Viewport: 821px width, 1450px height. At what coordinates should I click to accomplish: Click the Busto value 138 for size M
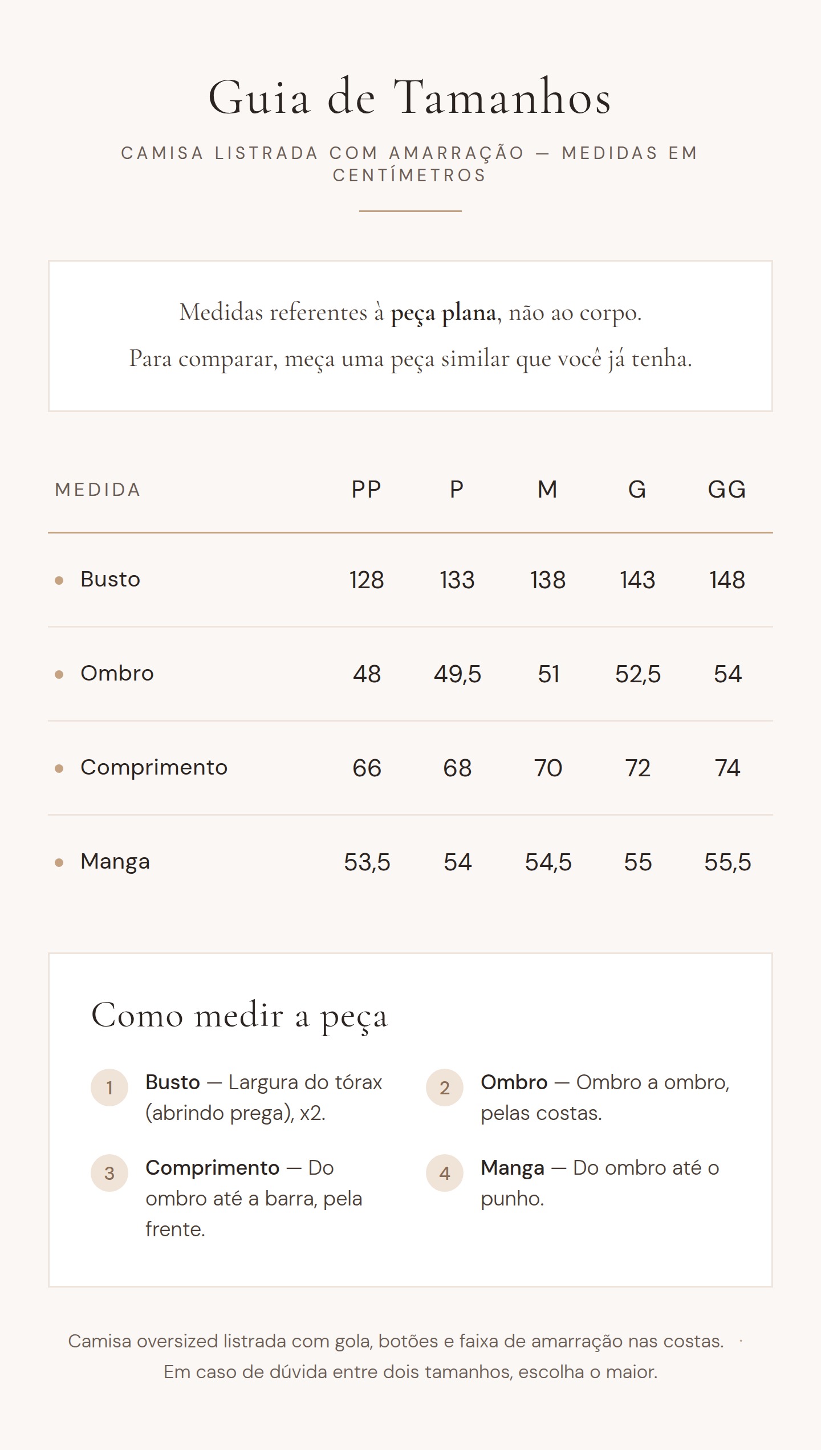[547, 580]
